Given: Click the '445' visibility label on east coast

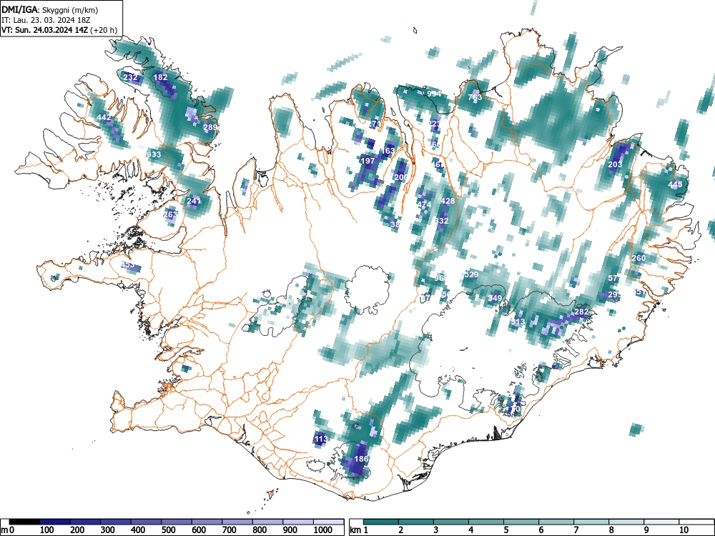Looking at the screenshot, I should pyautogui.click(x=676, y=184).
